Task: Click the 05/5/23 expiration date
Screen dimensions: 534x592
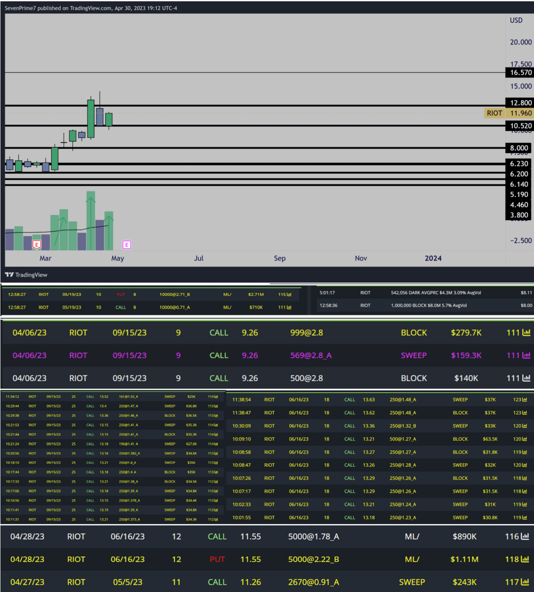Action: click(x=127, y=582)
